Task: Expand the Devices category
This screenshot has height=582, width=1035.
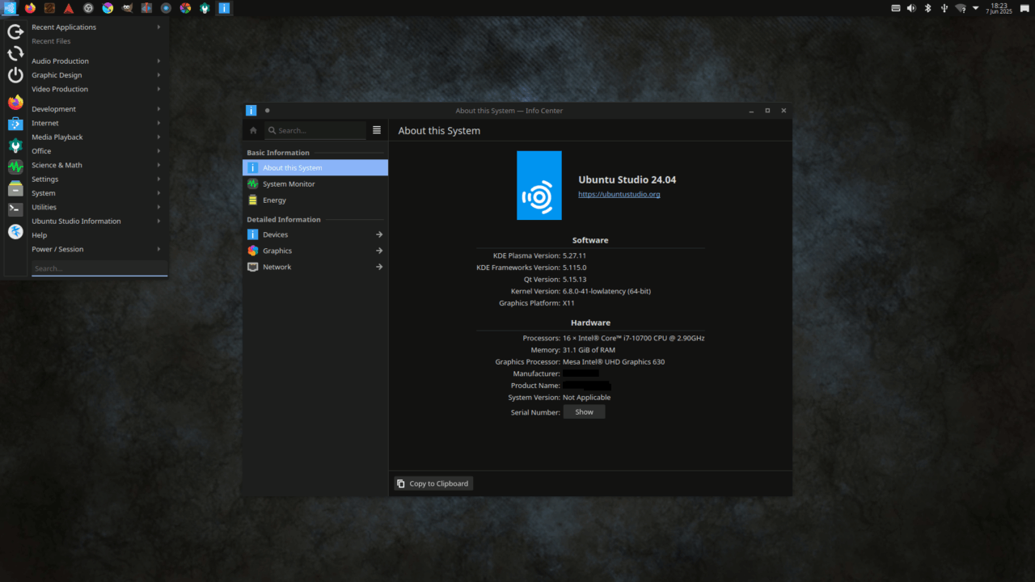Action: point(315,234)
